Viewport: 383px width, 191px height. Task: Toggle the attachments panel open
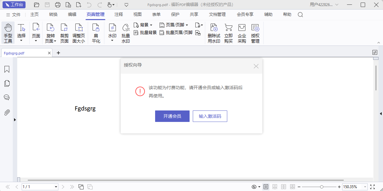coord(7,112)
